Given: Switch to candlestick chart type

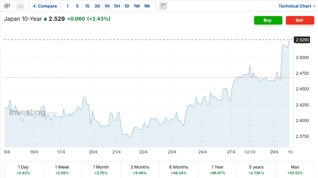Looking at the screenshot, I should [x=7, y=6].
